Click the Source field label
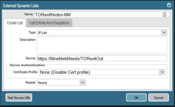This screenshot has height=107, width=175. [30, 58]
